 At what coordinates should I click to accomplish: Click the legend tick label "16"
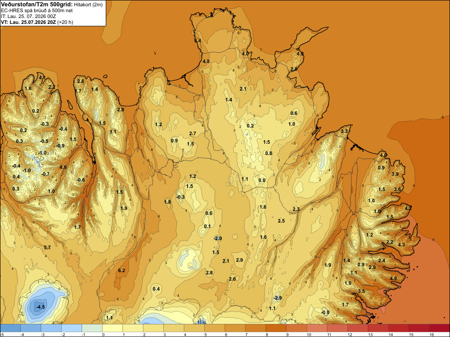(432, 334)
